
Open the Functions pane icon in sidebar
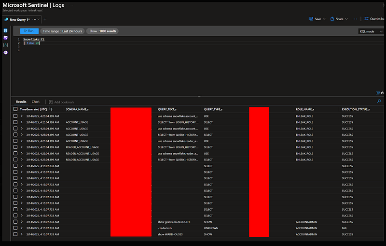(5, 45)
